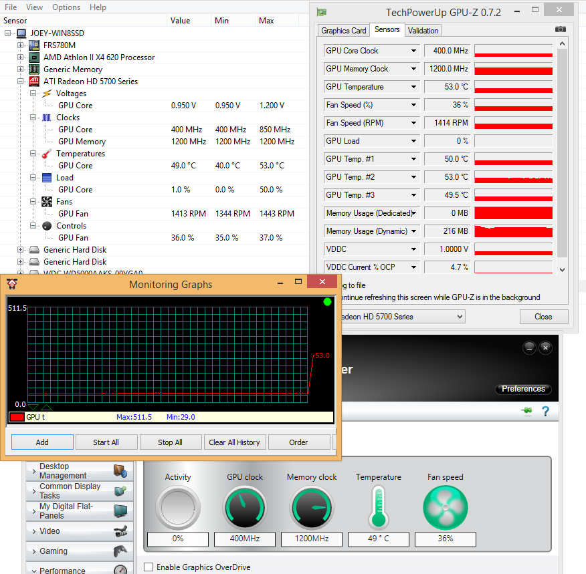Open the Options menu
Screen dimensions: 586x574
tap(66, 7)
